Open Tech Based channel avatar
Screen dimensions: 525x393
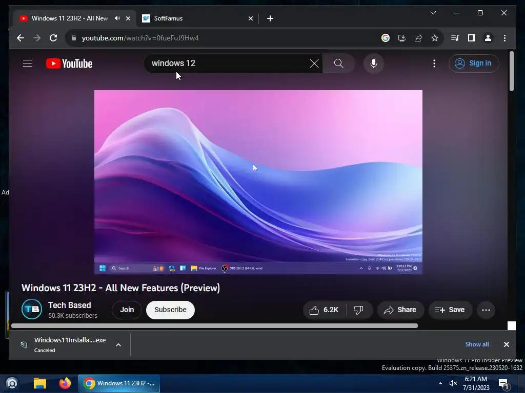click(x=32, y=310)
